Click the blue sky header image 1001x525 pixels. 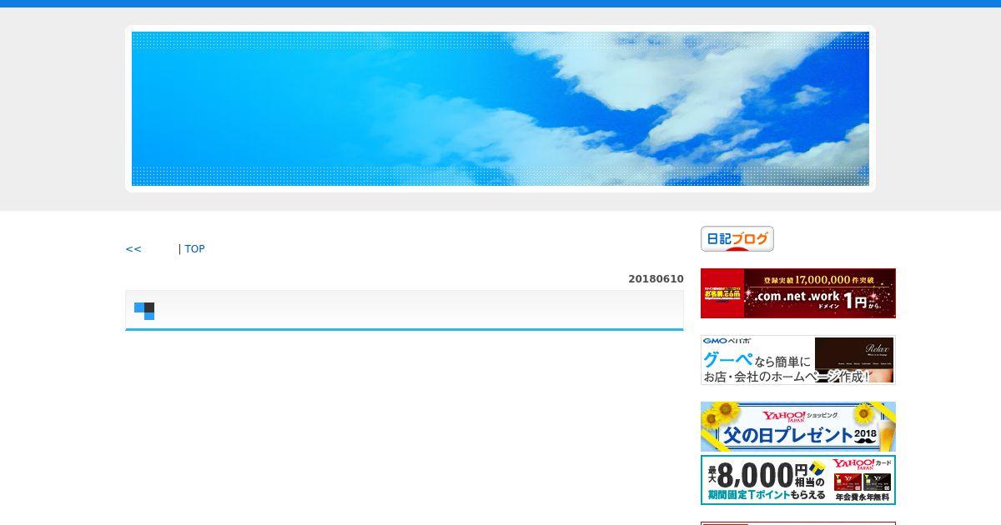[500, 109]
